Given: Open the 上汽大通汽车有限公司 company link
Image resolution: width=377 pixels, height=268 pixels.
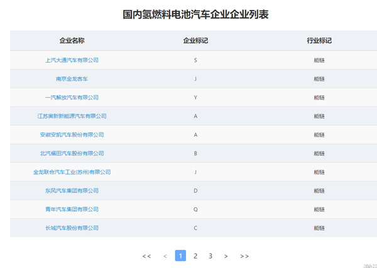Looking at the screenshot, I should [72, 60].
